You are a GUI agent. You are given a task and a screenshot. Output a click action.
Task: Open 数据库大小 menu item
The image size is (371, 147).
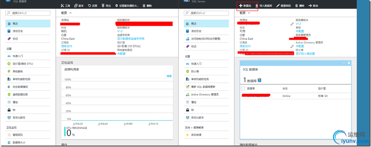[28, 143]
